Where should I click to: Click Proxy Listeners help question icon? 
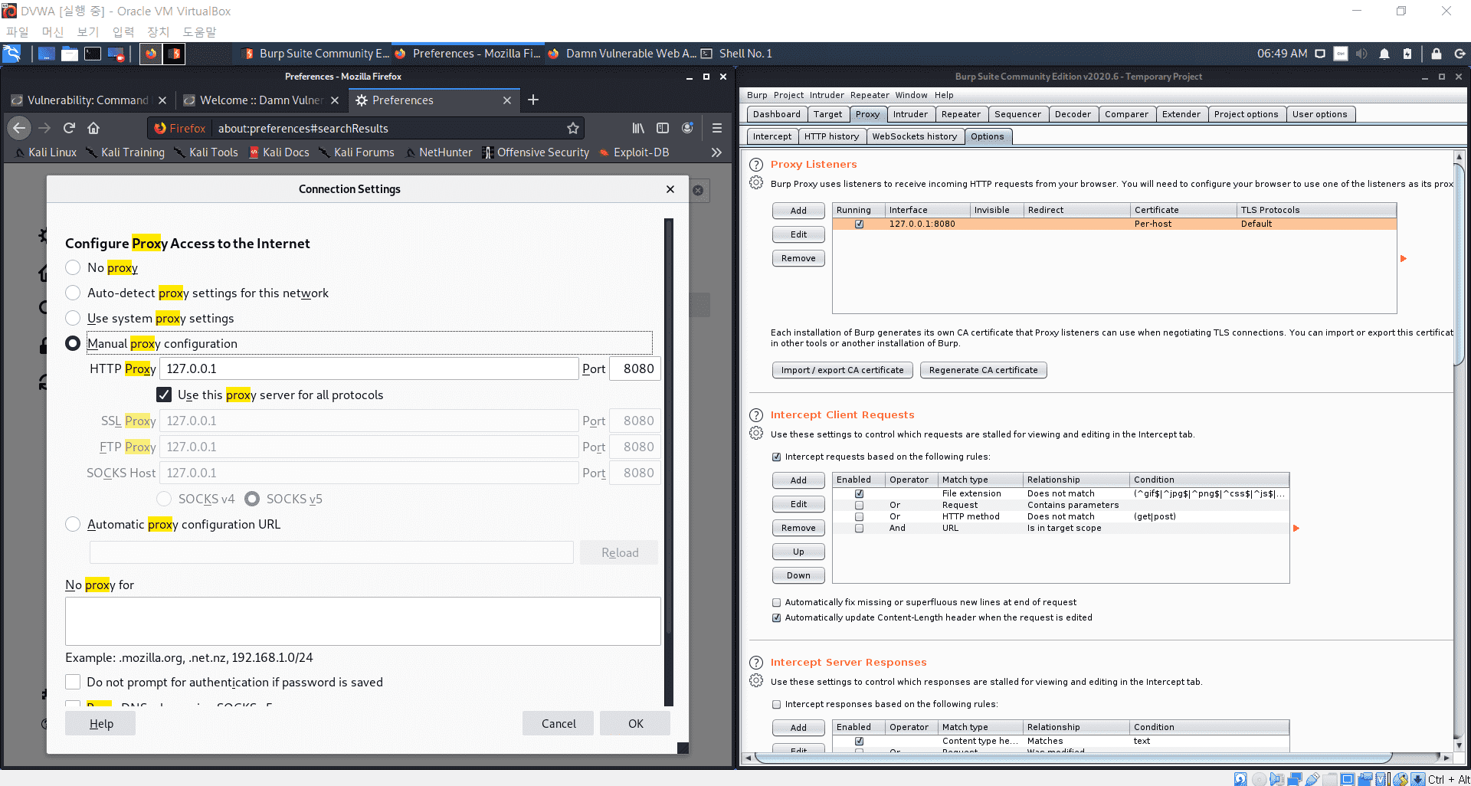[756, 165]
